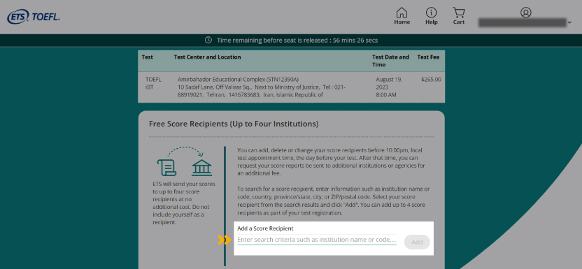This screenshot has height=269, width=582.
Task: Open the shopping Cart icon
Action: click(x=459, y=13)
